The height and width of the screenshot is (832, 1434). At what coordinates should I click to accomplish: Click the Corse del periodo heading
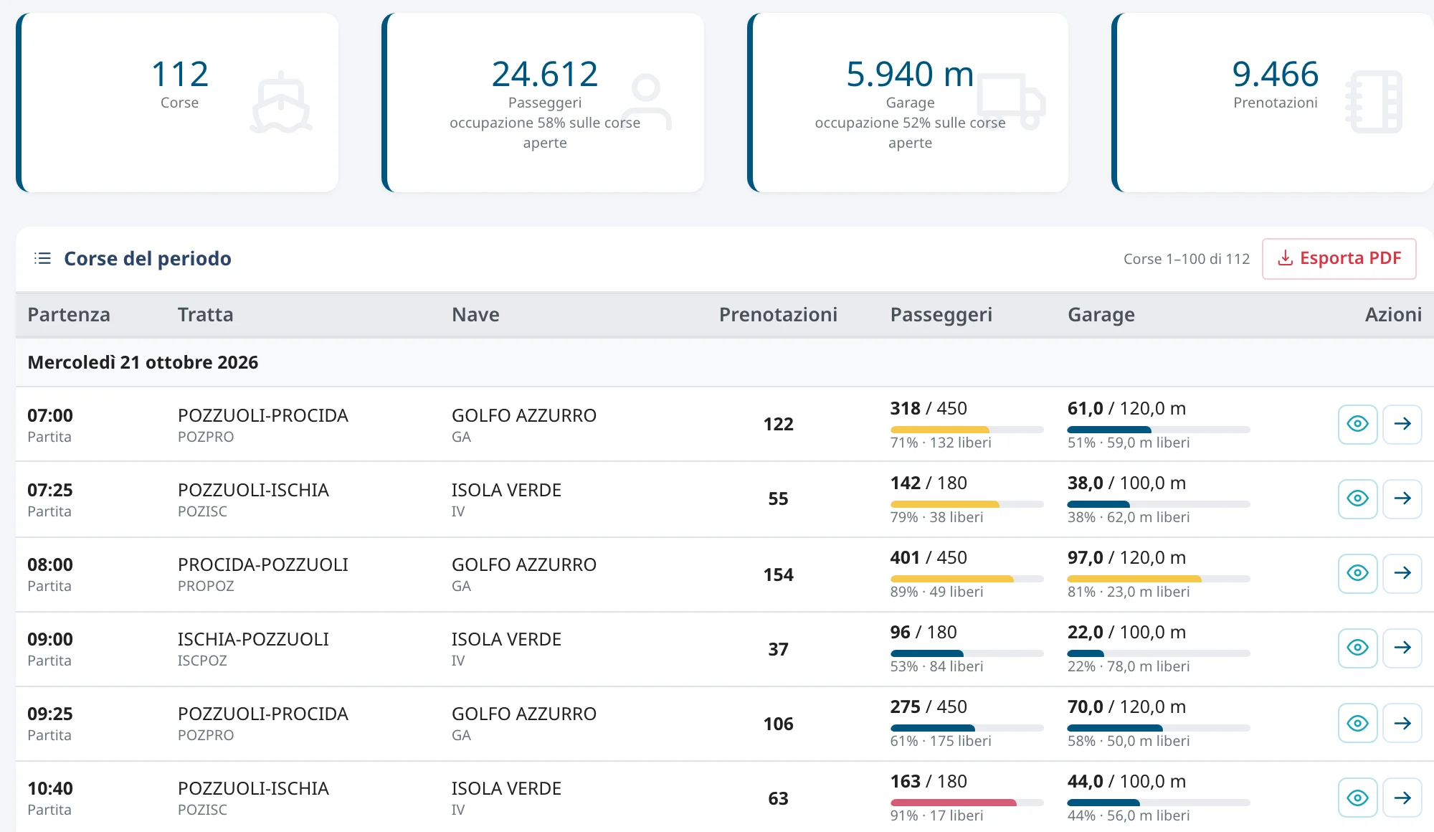(x=148, y=258)
